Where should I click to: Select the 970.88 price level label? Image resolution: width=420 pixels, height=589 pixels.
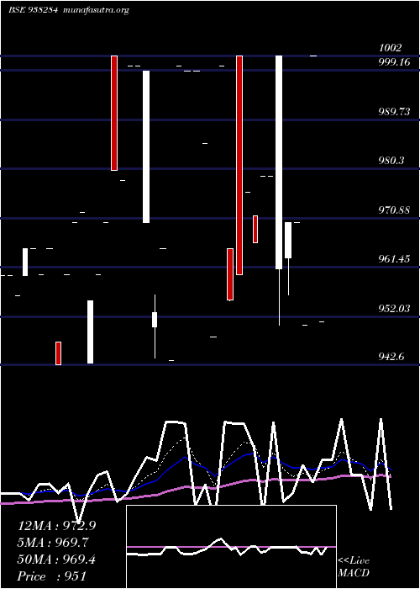pos(394,210)
